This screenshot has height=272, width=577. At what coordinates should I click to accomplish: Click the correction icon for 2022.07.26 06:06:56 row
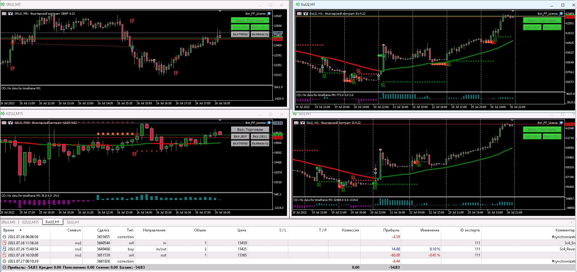4,237
